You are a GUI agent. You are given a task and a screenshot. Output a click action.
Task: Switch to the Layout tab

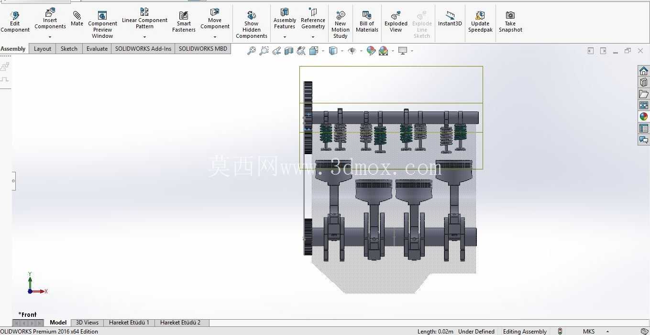click(43, 49)
